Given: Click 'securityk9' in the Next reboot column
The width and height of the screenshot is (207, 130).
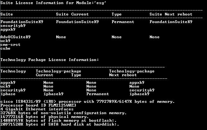Looking at the screenshot, I should click(x=142, y=90).
